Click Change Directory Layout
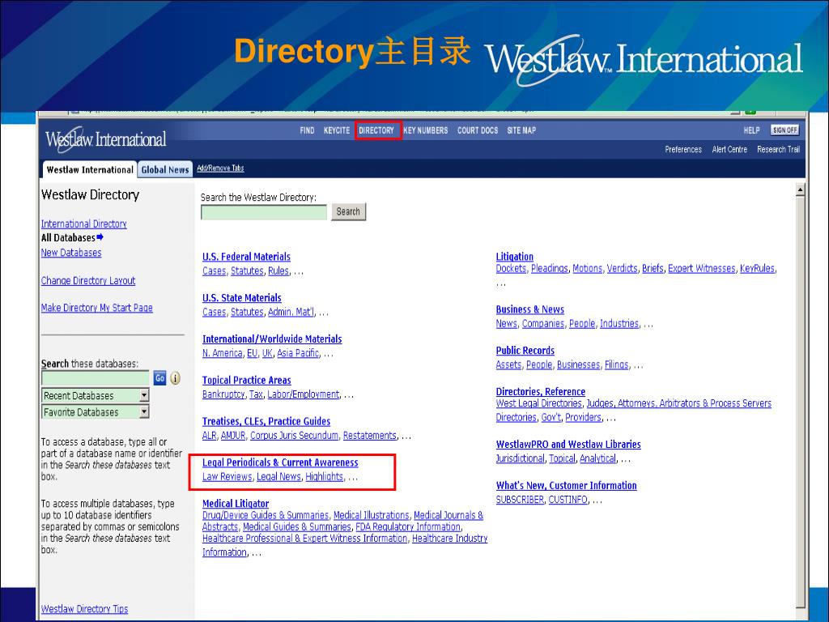This screenshot has height=622, width=829. point(88,281)
